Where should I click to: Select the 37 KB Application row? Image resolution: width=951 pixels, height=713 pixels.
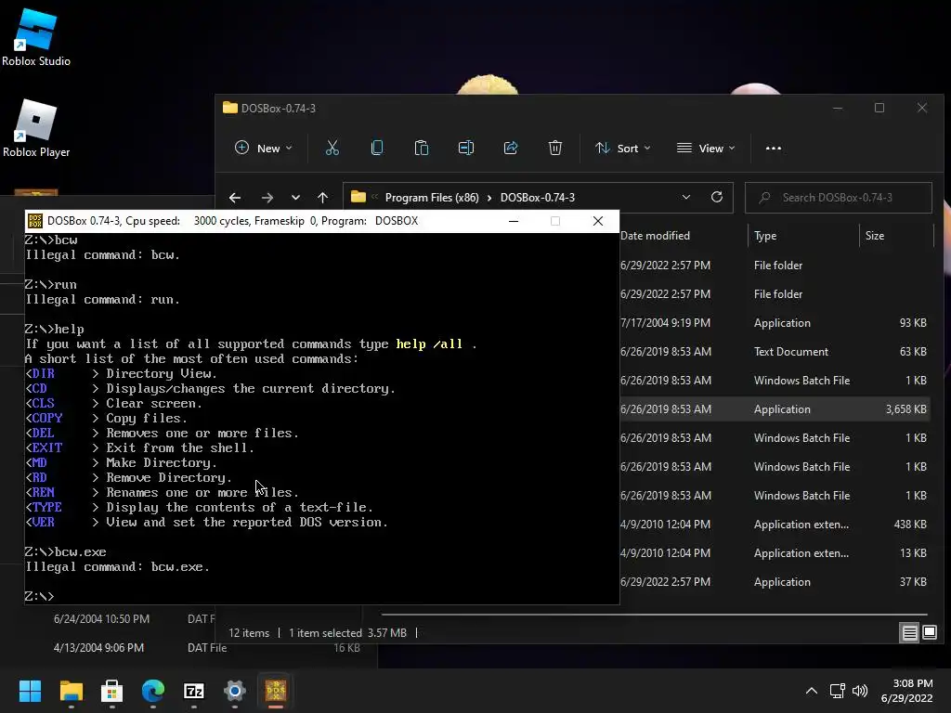[776, 582]
